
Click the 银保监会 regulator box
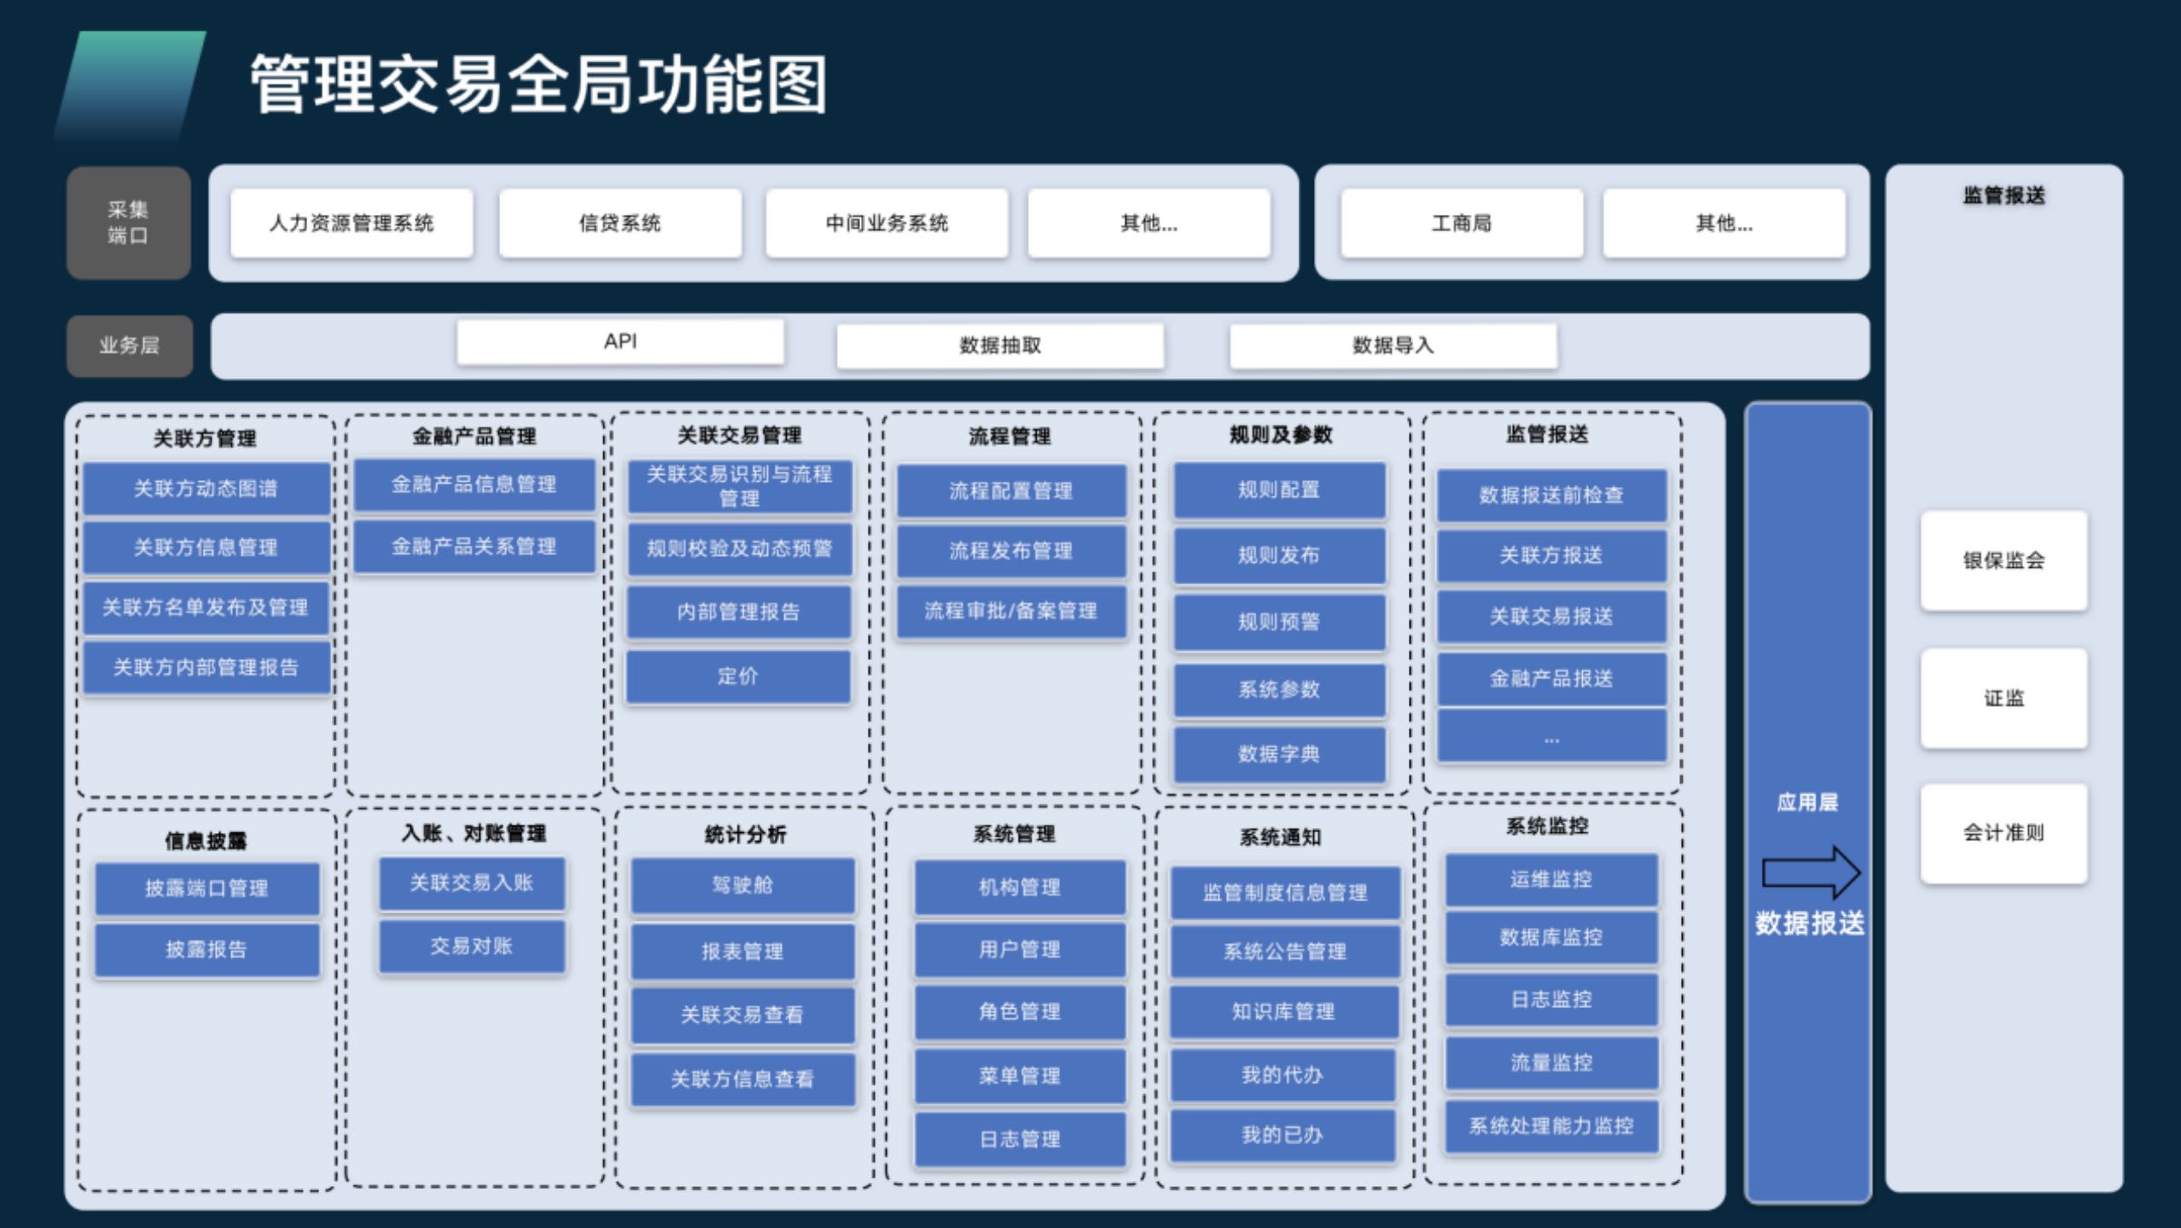pos(2004,560)
